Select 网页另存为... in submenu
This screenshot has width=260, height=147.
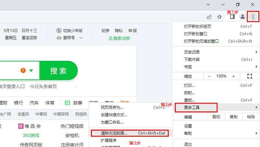(x=131, y=107)
